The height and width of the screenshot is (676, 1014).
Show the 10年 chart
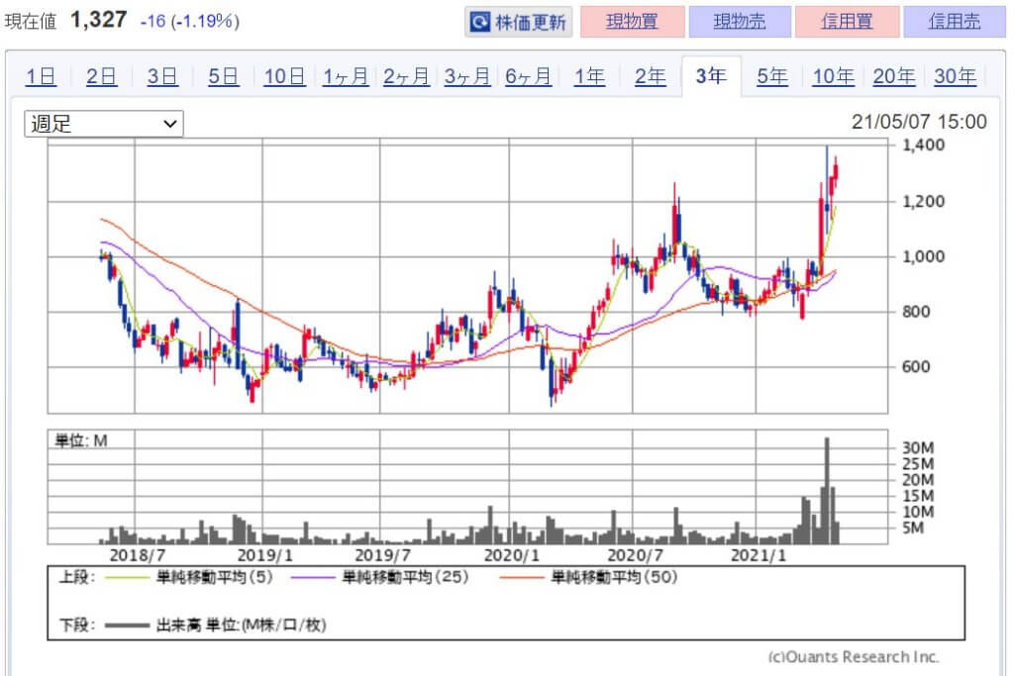[833, 77]
